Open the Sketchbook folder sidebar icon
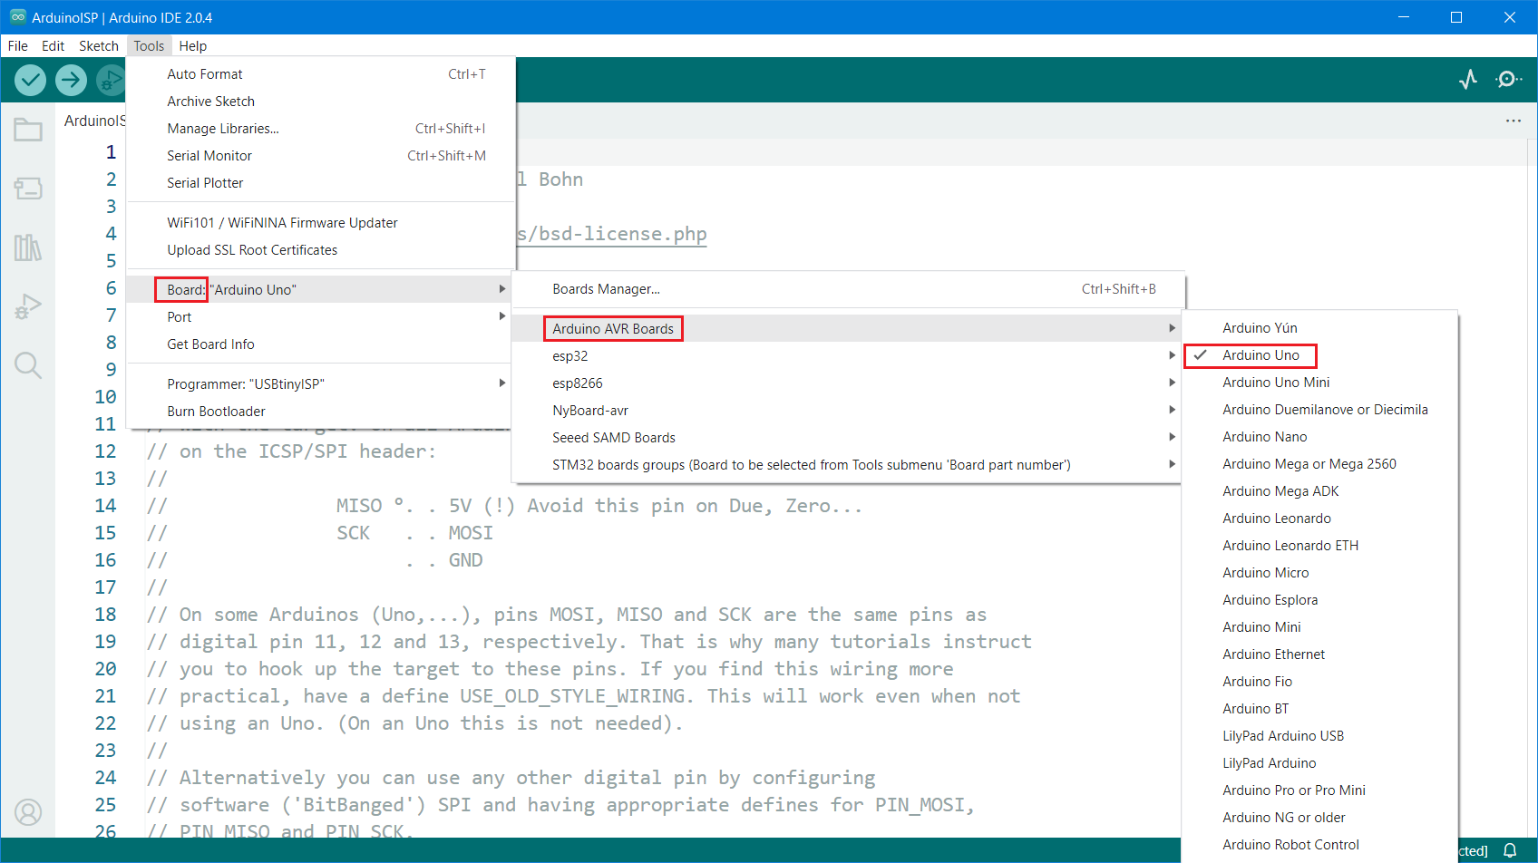The height and width of the screenshot is (863, 1538). click(x=28, y=131)
